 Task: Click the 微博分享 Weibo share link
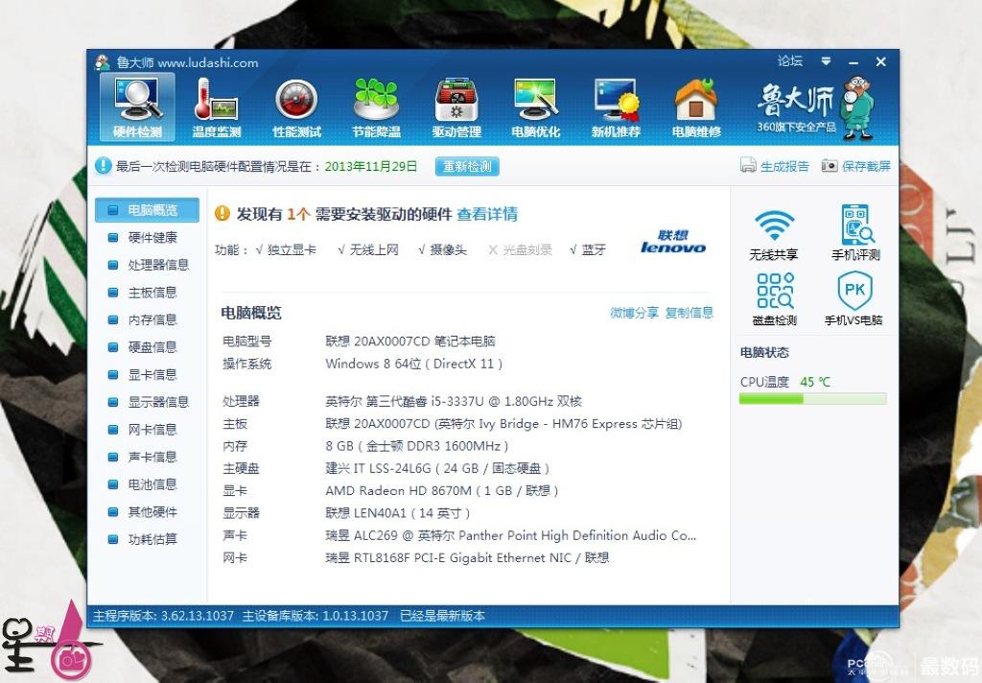tap(635, 313)
